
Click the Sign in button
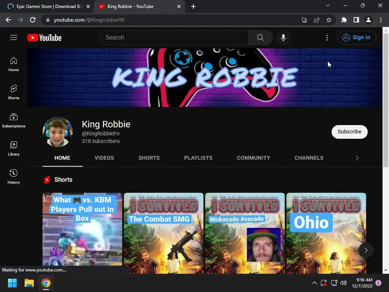pyautogui.click(x=357, y=38)
